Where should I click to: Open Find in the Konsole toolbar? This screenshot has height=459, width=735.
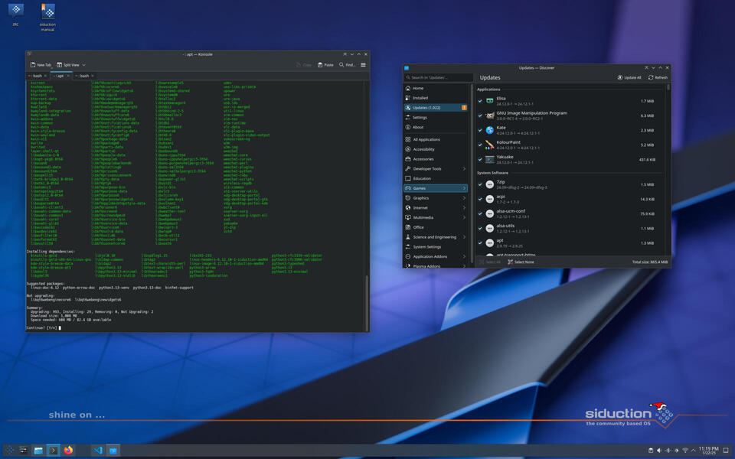[348, 65]
